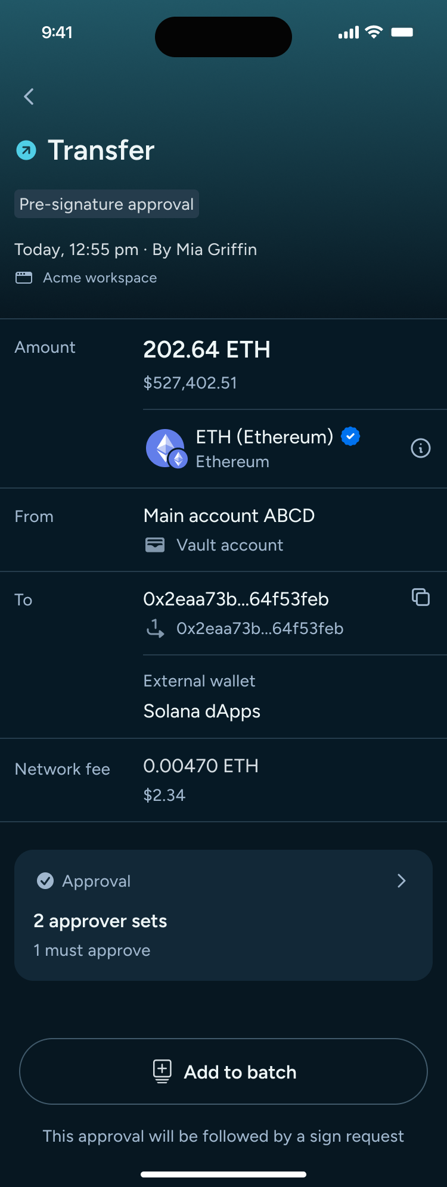Tap the blue verified badge next to ETH
Screen dimensions: 447x1187
[x=350, y=436]
